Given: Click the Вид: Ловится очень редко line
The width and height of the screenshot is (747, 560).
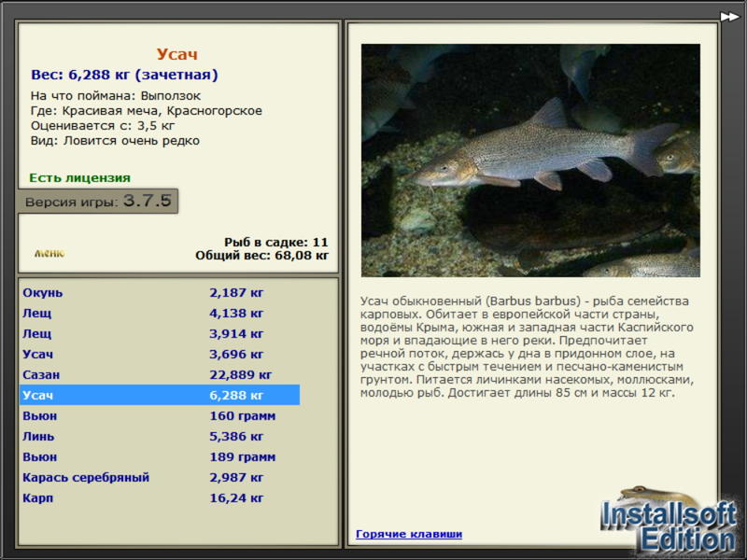Looking at the screenshot, I should (x=115, y=141).
